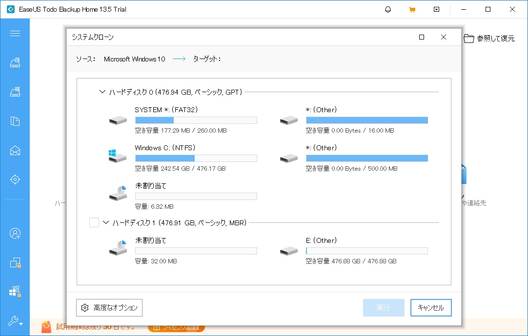Open the hamburger menu in sidebar
This screenshot has width=528, height=336.
(x=15, y=33)
